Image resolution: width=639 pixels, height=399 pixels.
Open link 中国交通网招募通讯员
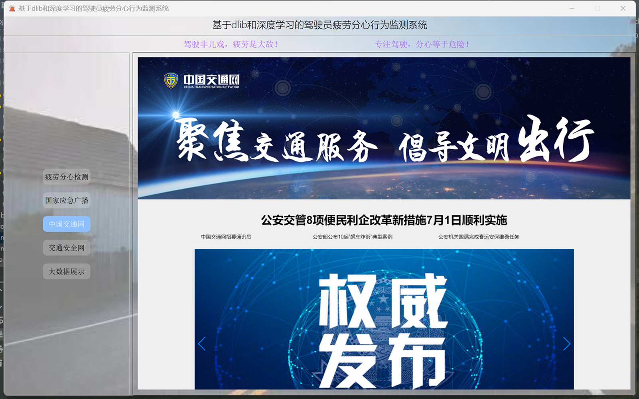tap(226, 237)
